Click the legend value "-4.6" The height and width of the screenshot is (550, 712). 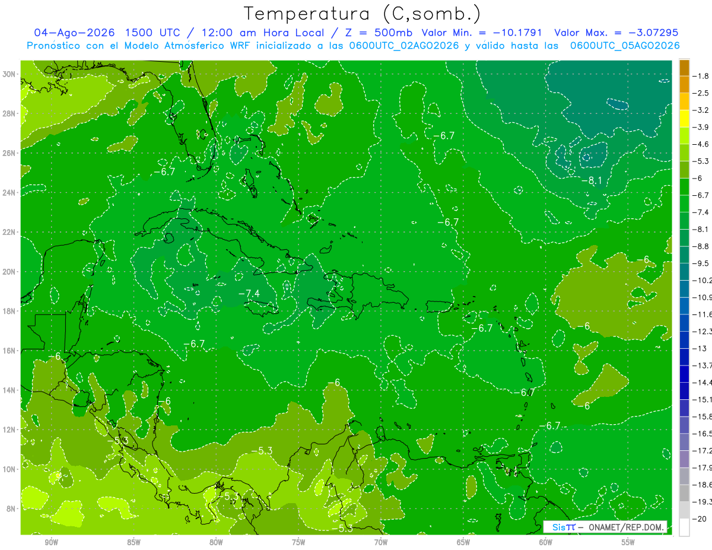point(702,144)
